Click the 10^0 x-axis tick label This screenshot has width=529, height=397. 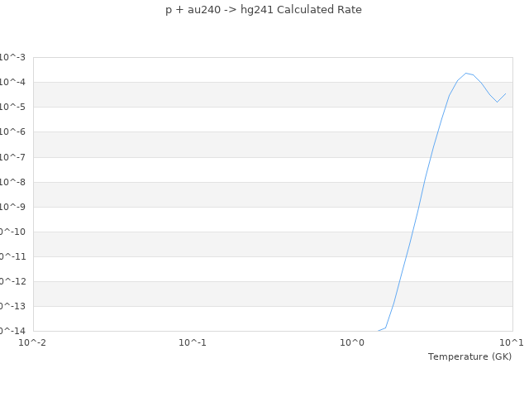(x=352, y=342)
